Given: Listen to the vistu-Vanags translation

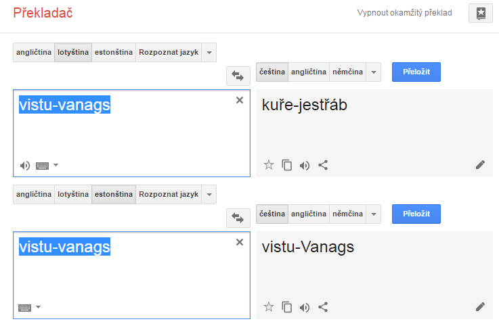Looking at the screenshot, I should click(305, 308).
